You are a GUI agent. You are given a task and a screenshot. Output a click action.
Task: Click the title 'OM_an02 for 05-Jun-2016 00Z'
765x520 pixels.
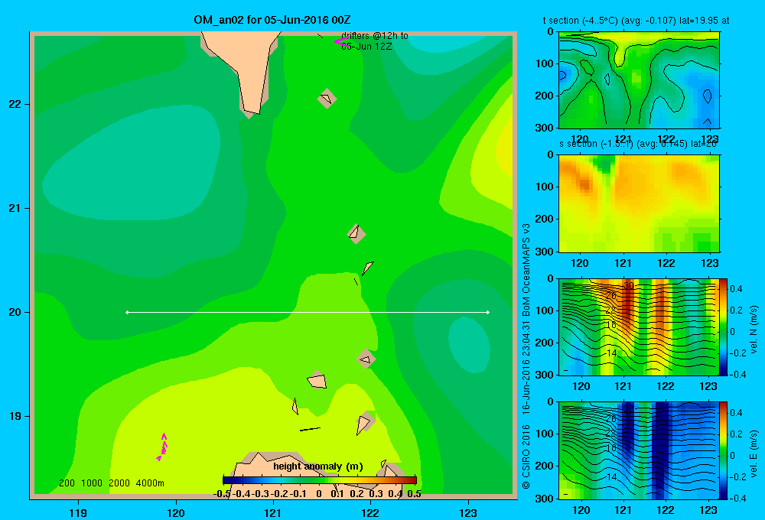click(272, 20)
